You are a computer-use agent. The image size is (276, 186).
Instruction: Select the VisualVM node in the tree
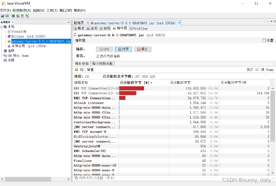pos(17,32)
